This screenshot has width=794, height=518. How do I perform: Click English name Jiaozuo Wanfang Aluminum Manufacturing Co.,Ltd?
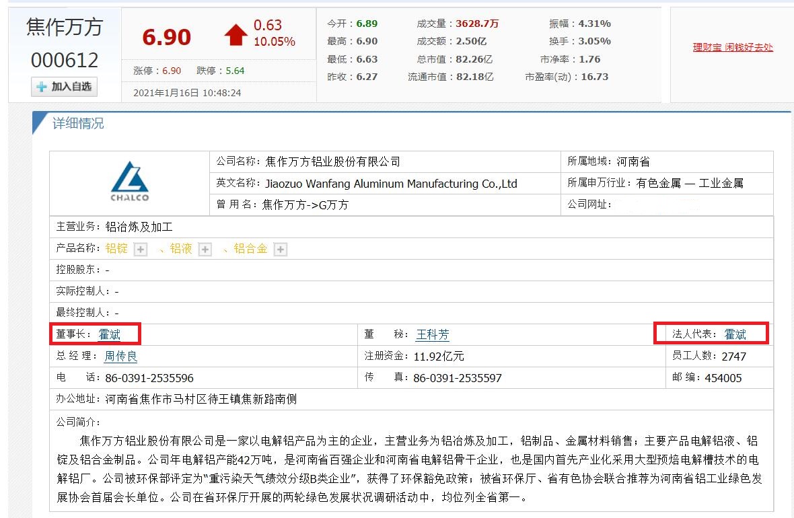click(391, 183)
